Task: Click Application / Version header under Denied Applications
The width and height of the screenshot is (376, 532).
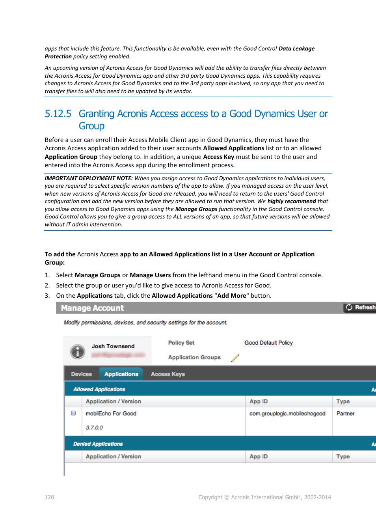Action: (114, 457)
